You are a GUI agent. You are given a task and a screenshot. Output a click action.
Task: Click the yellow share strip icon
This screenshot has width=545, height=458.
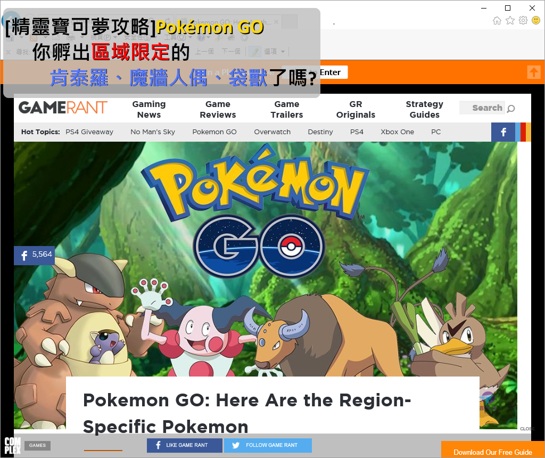529,132
